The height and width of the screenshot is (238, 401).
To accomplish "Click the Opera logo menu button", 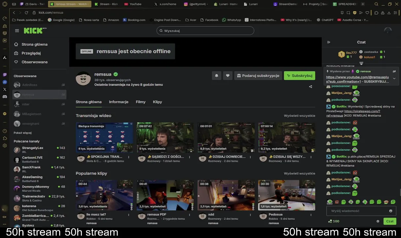I will point(5,4).
